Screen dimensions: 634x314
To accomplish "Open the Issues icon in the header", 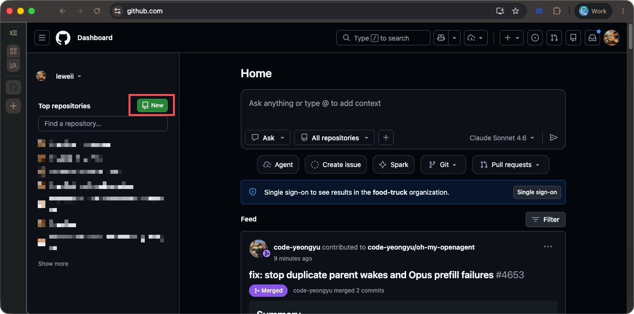I will coord(535,38).
